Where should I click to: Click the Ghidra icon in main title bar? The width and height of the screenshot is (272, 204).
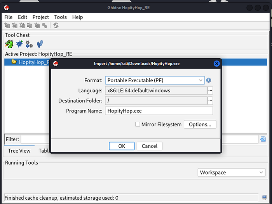tap(7, 8)
